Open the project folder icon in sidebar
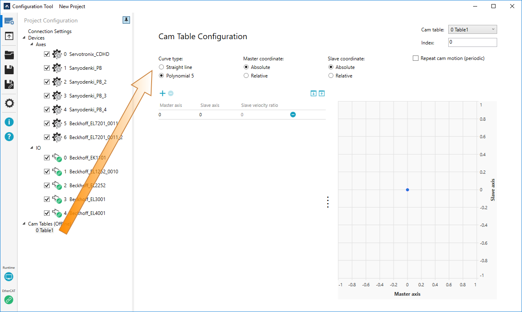This screenshot has height=312, width=522. point(9,55)
